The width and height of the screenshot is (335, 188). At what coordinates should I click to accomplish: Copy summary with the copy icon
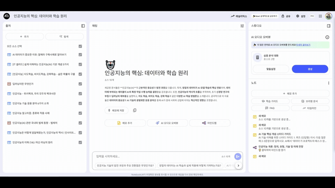pos(134,110)
